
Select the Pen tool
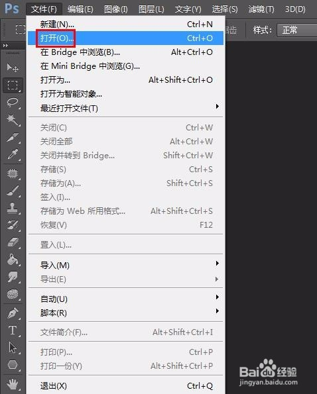pyautogui.click(x=13, y=313)
